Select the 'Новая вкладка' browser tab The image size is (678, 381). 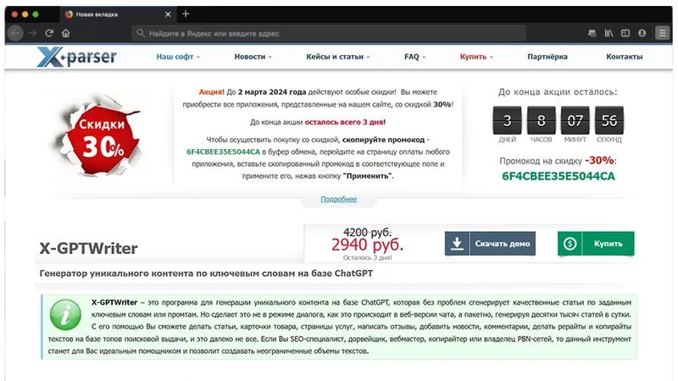[x=117, y=14]
